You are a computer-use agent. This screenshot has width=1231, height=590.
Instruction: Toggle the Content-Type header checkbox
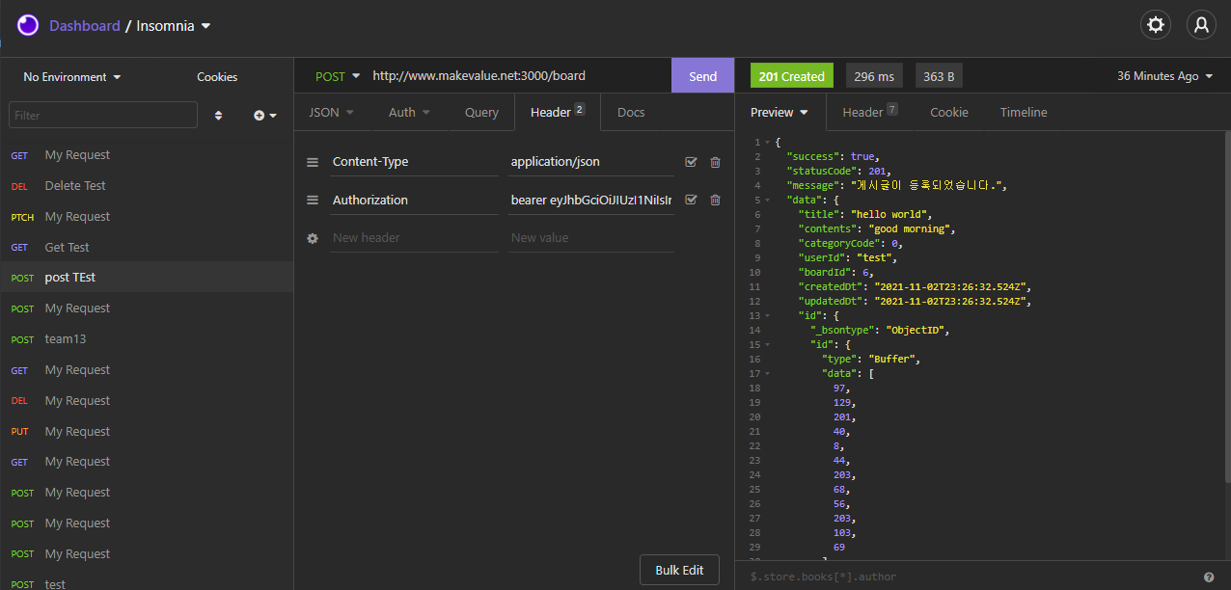(691, 162)
